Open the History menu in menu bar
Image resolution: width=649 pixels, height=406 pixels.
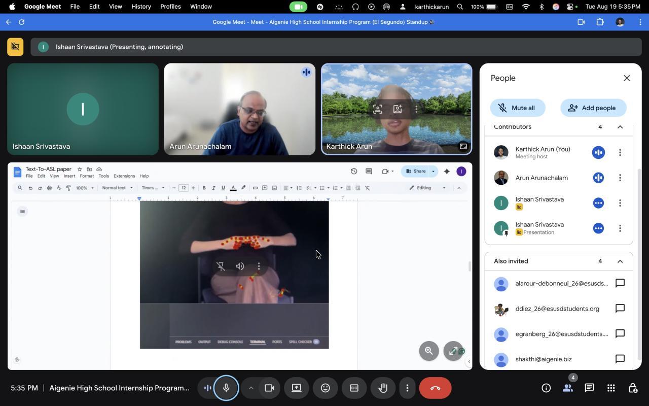[x=141, y=7]
